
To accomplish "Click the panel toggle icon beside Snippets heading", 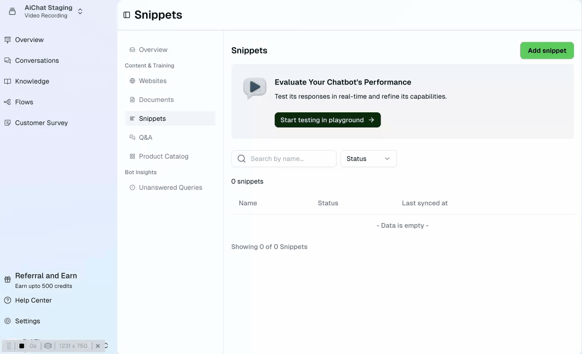I will pyautogui.click(x=126, y=15).
